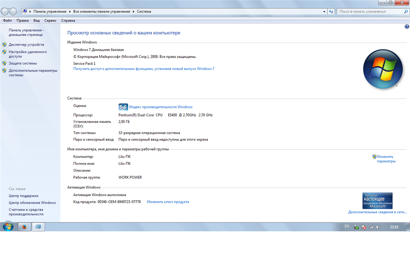Click "Windows 7 Домашняя базовая" edition text
This screenshot has width=410, height=271.
click(x=98, y=50)
